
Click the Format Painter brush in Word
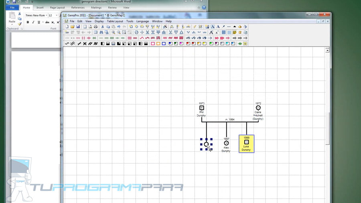tap(20, 24)
